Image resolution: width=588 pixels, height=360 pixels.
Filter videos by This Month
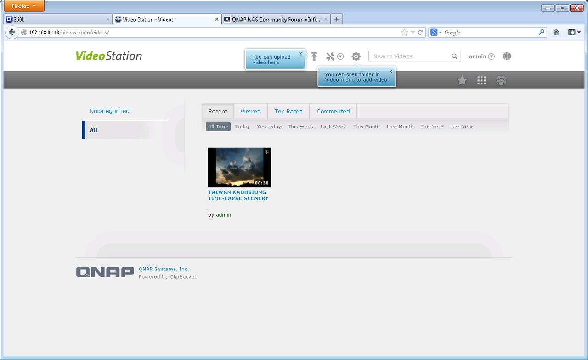coord(367,126)
